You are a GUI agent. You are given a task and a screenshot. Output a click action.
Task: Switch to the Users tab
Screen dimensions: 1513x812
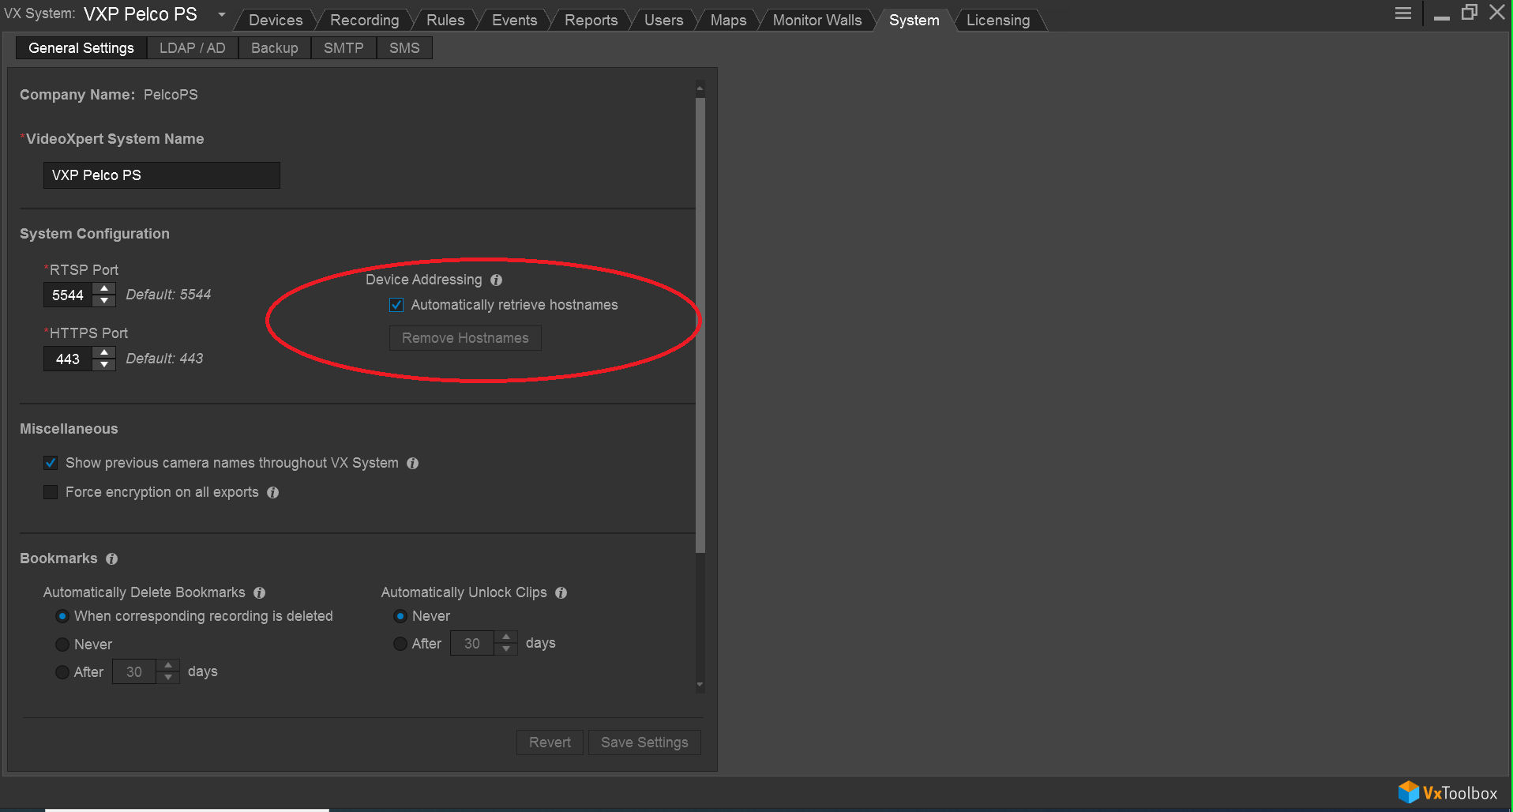tap(663, 19)
